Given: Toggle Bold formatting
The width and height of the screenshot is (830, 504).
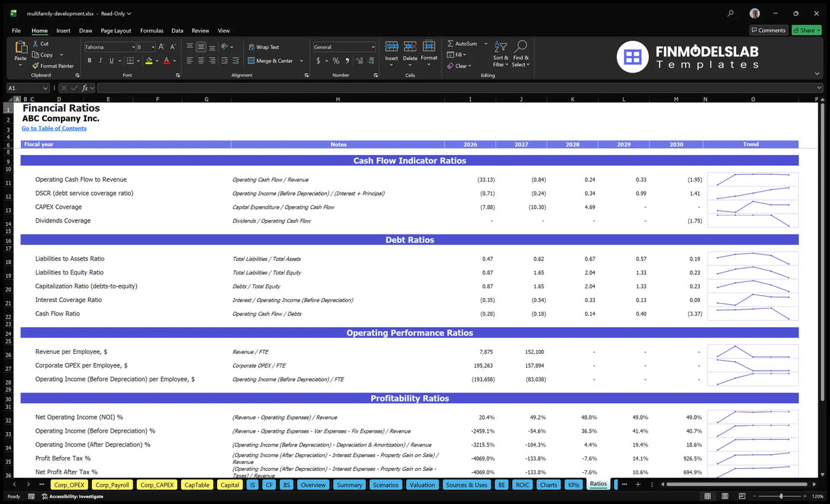Looking at the screenshot, I should (89, 61).
